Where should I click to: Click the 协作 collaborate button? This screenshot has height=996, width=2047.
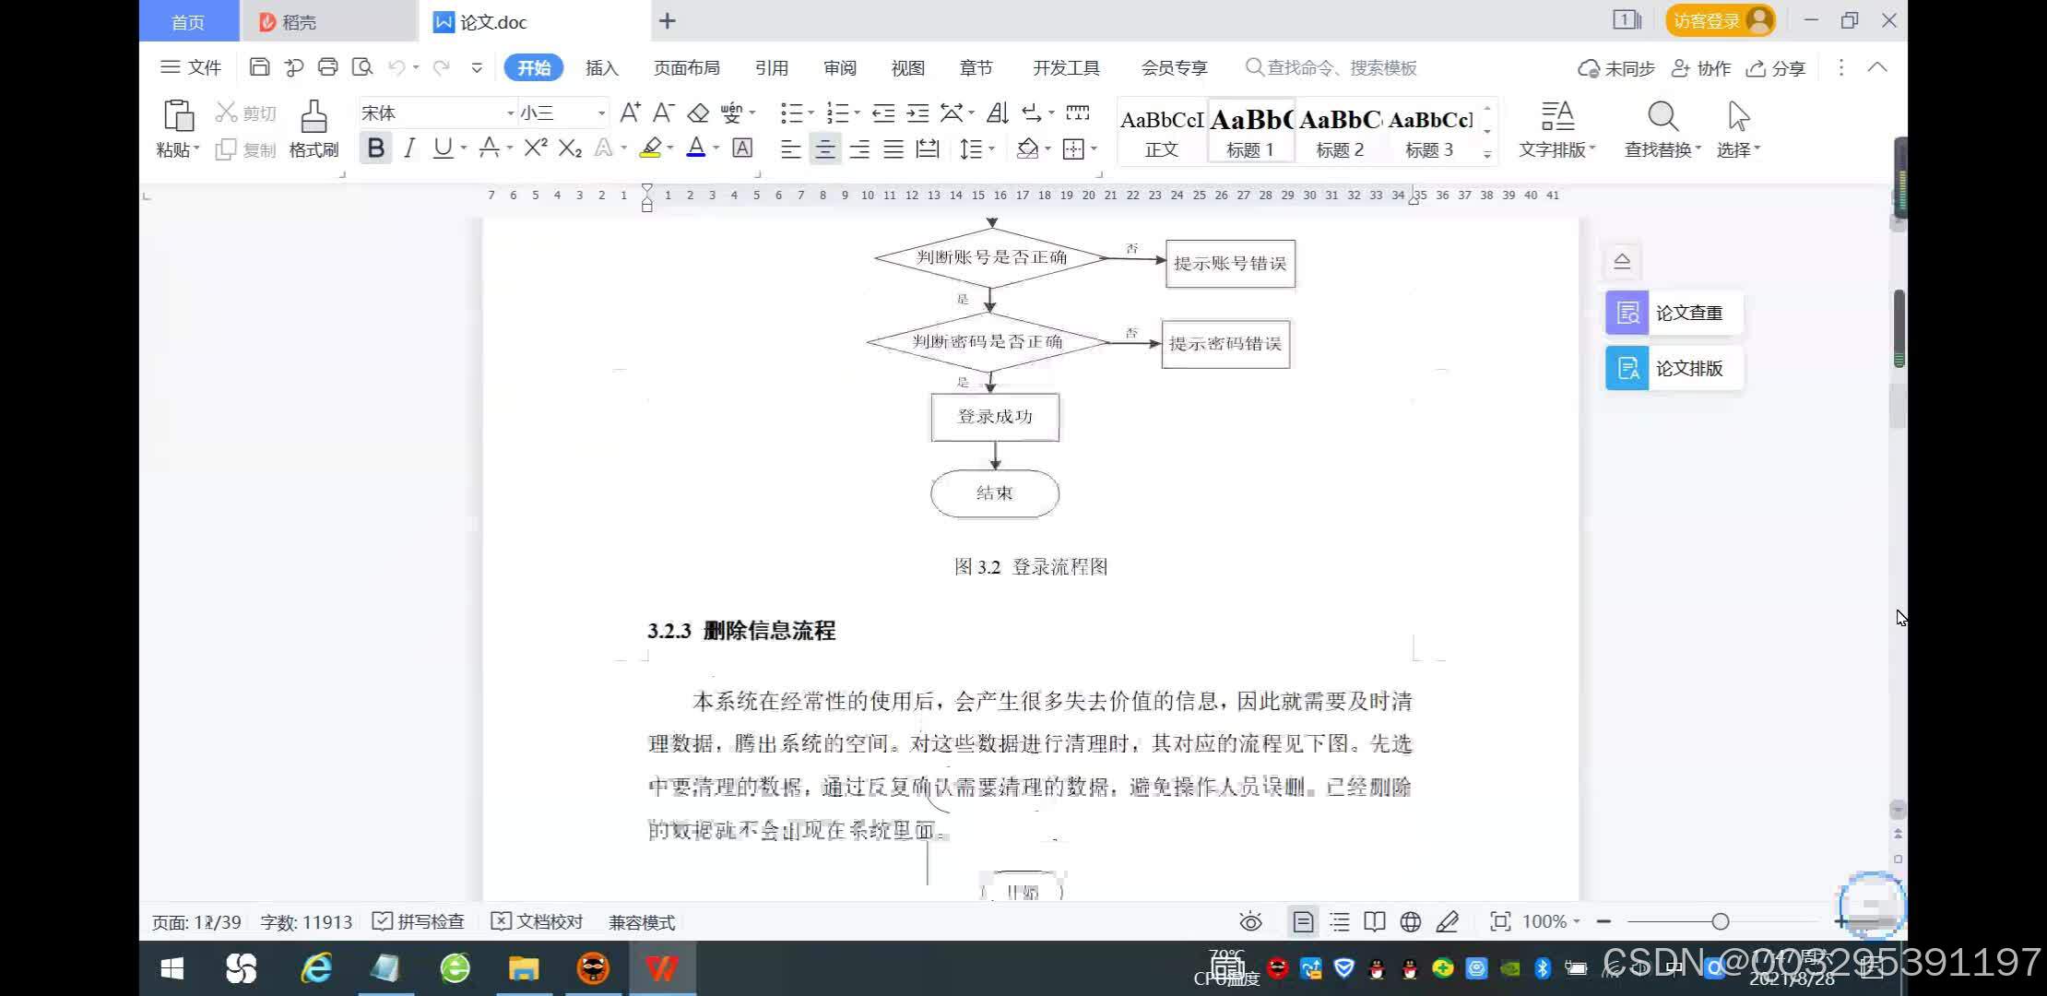click(1702, 68)
